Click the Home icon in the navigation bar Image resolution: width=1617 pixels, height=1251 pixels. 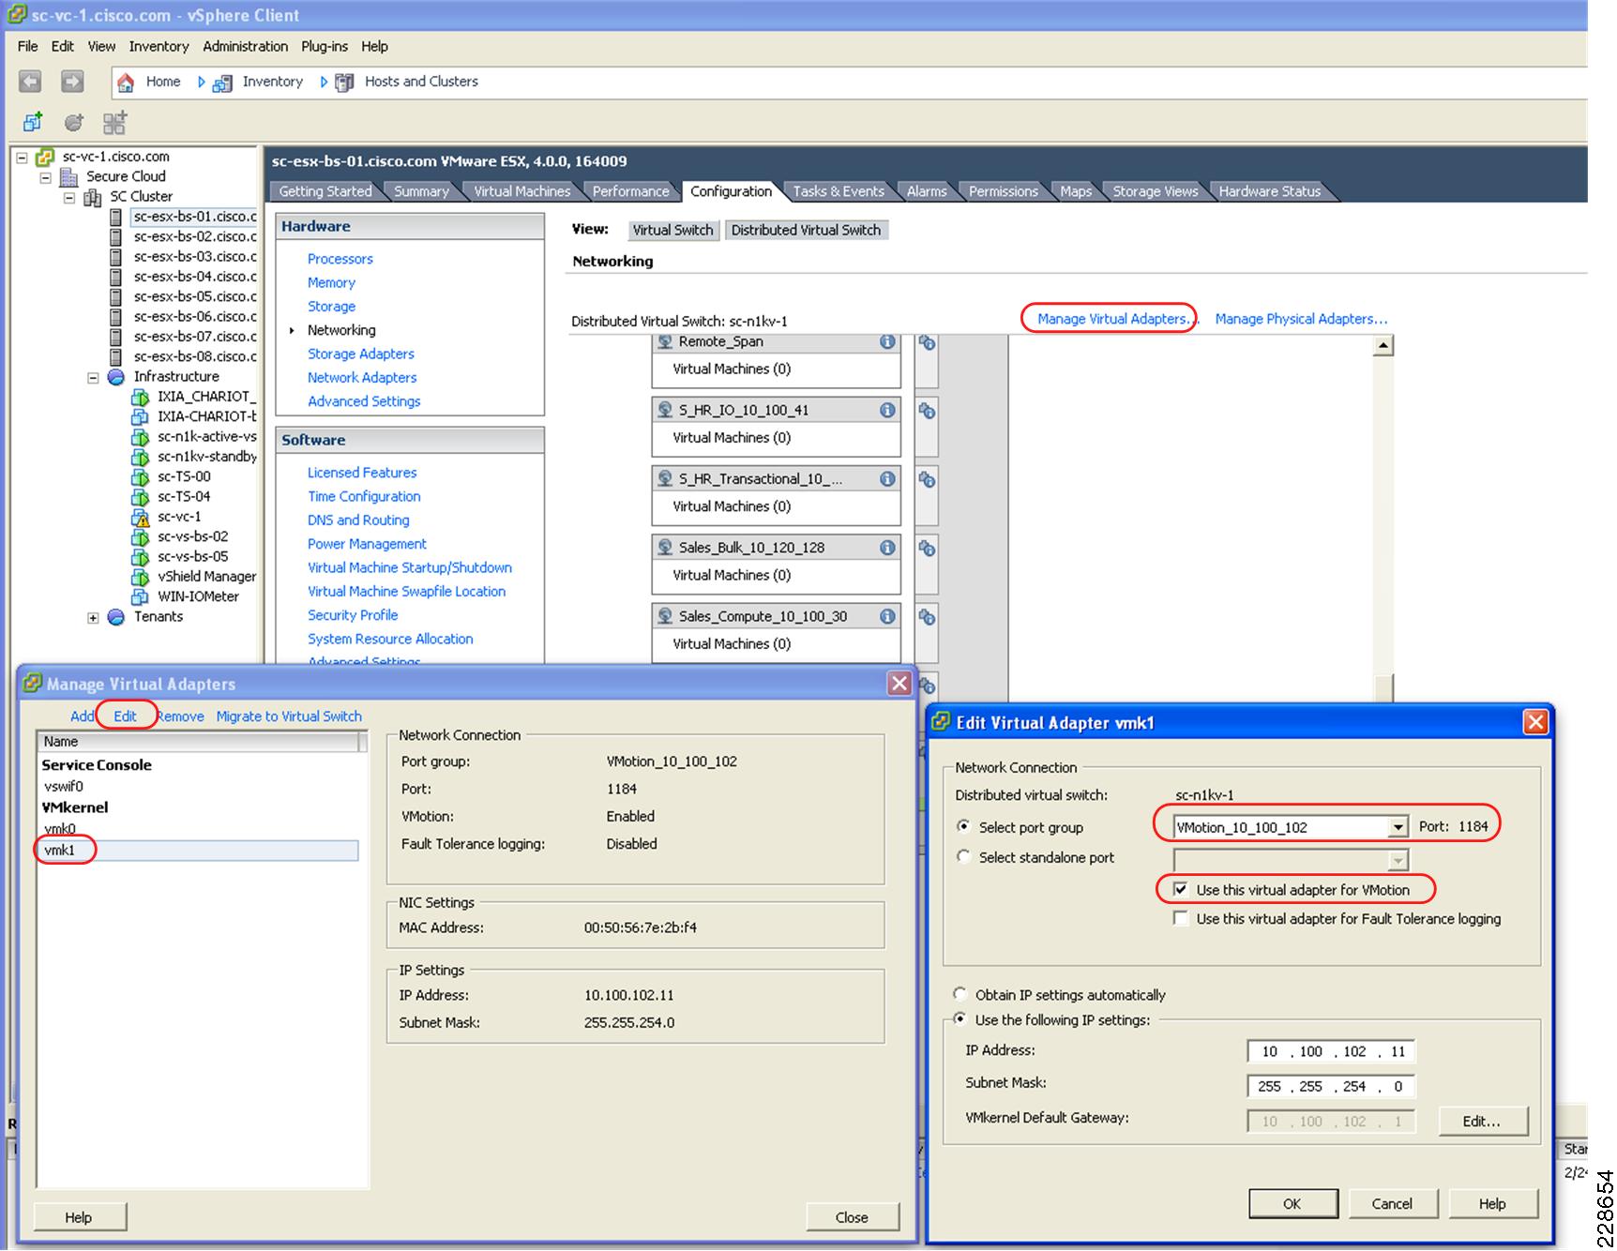coord(126,83)
